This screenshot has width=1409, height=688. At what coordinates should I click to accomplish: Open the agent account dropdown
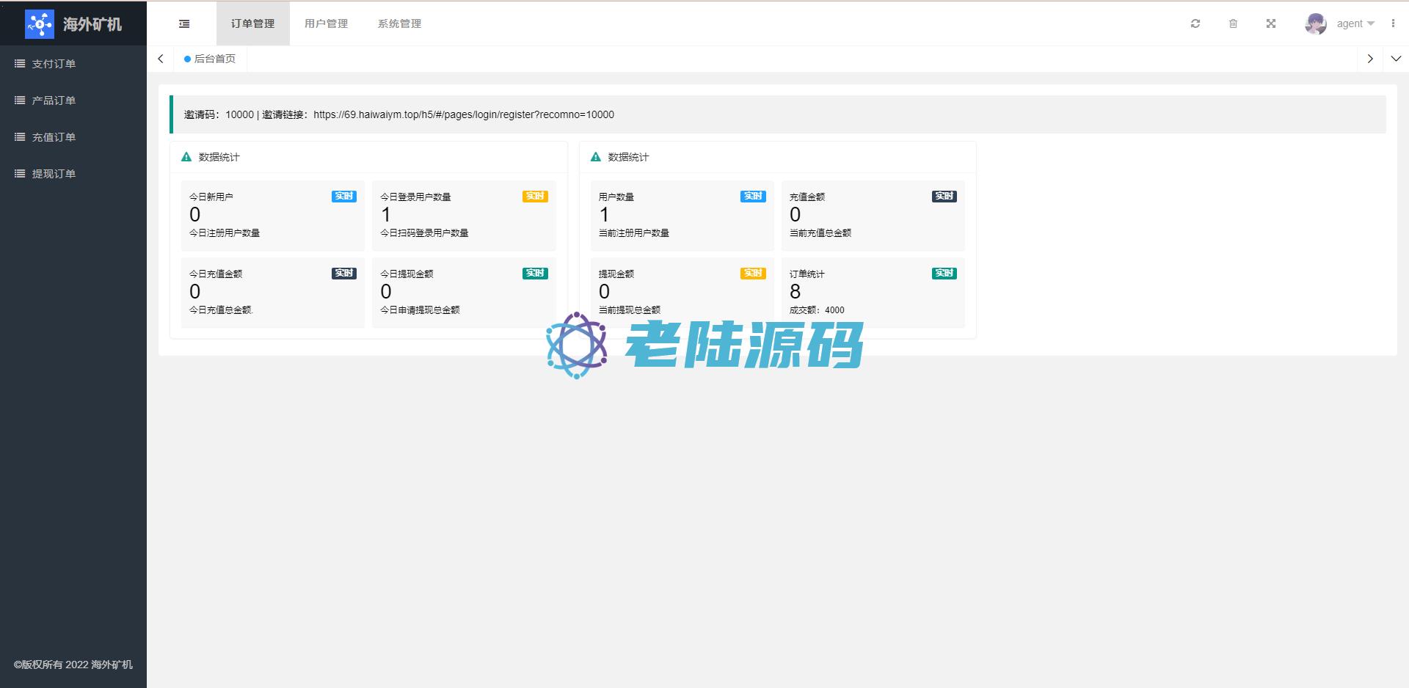(1355, 23)
